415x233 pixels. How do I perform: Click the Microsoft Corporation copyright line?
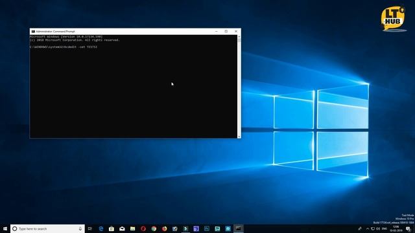(75, 40)
